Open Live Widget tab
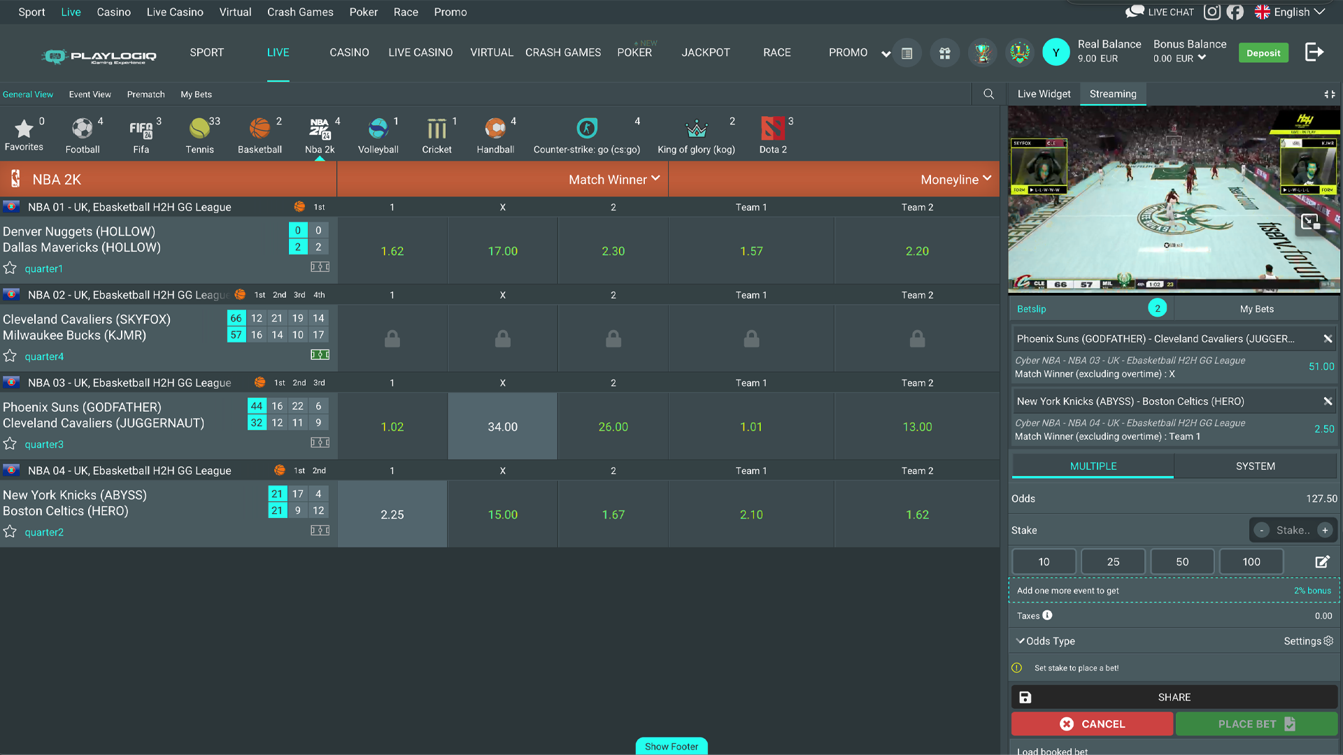Image resolution: width=1343 pixels, height=755 pixels. pyautogui.click(x=1044, y=94)
